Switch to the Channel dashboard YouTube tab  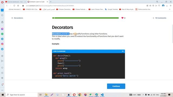15,2
